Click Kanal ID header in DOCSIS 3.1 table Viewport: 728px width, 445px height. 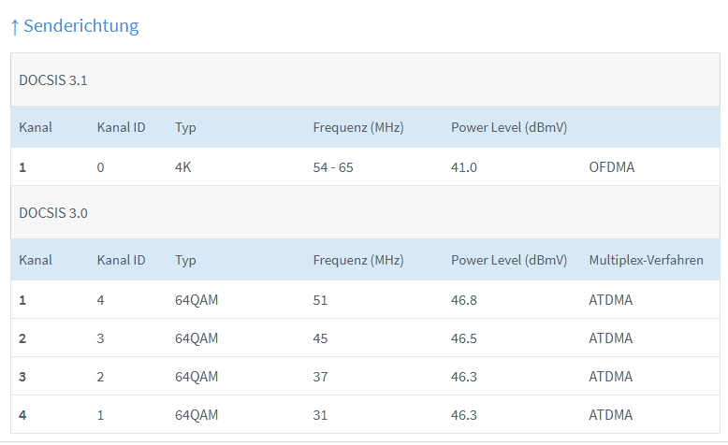(x=121, y=127)
